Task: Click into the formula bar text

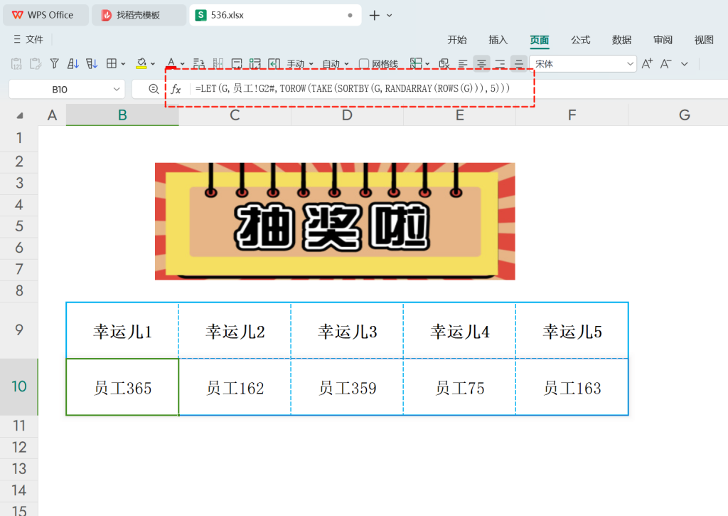Action: tap(353, 88)
